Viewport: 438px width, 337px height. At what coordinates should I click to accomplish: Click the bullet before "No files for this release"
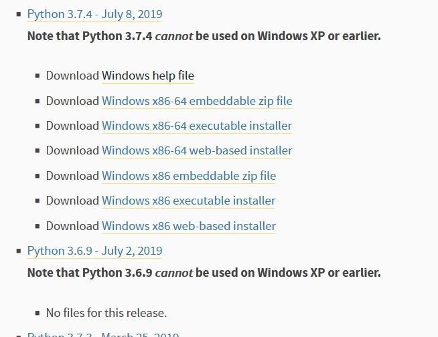[x=38, y=312]
